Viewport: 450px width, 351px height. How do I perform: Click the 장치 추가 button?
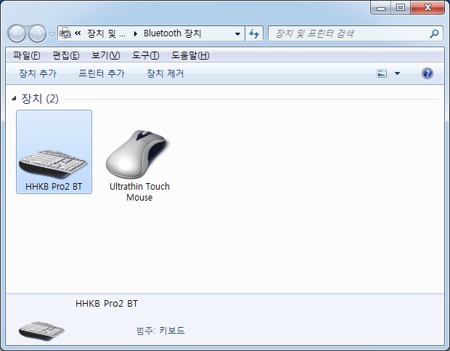point(38,73)
